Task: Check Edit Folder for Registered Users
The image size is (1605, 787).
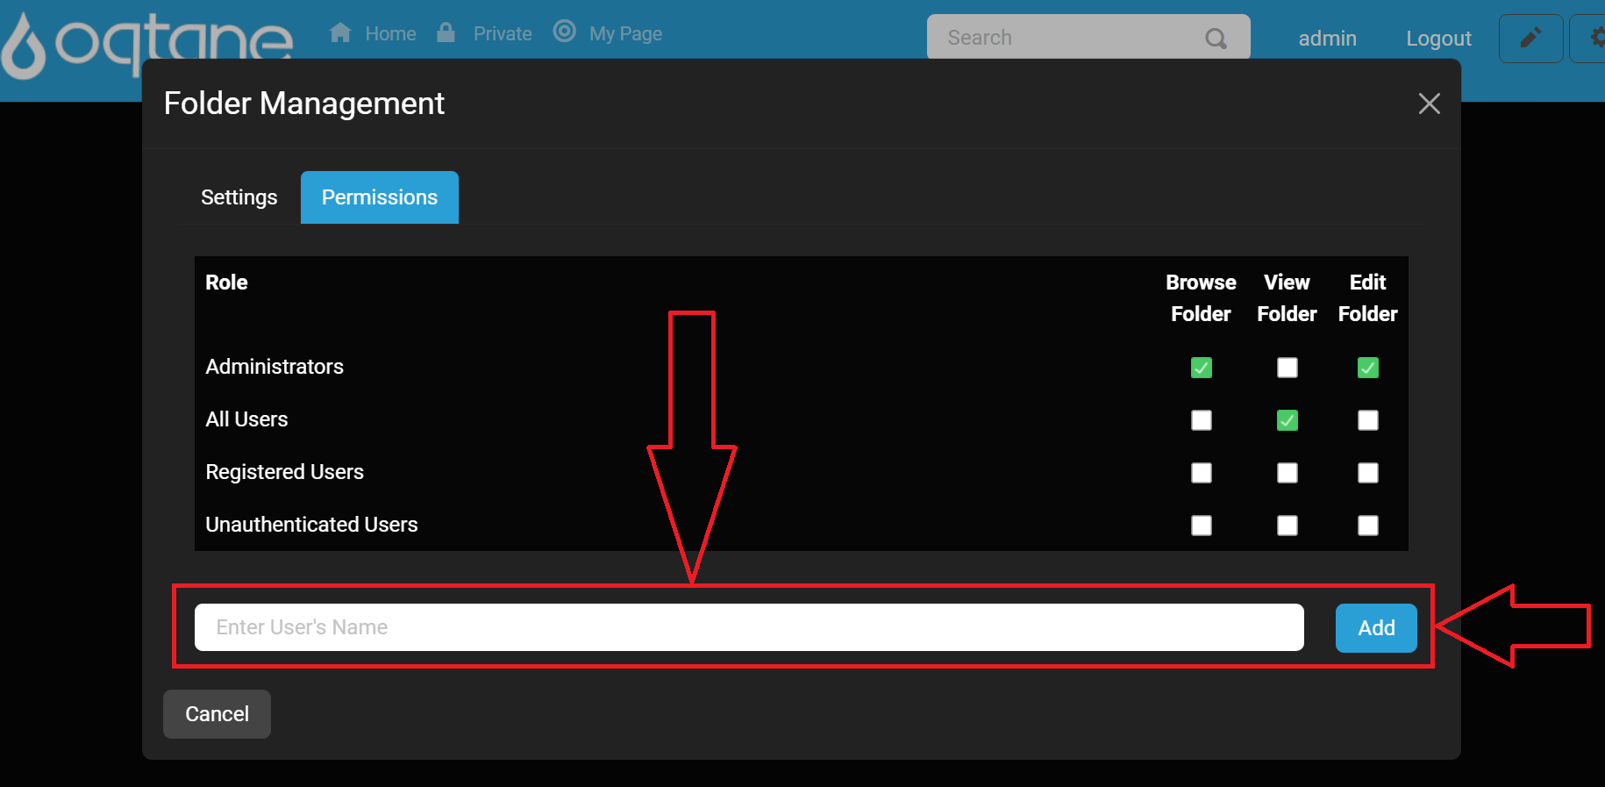Action: [x=1368, y=473]
